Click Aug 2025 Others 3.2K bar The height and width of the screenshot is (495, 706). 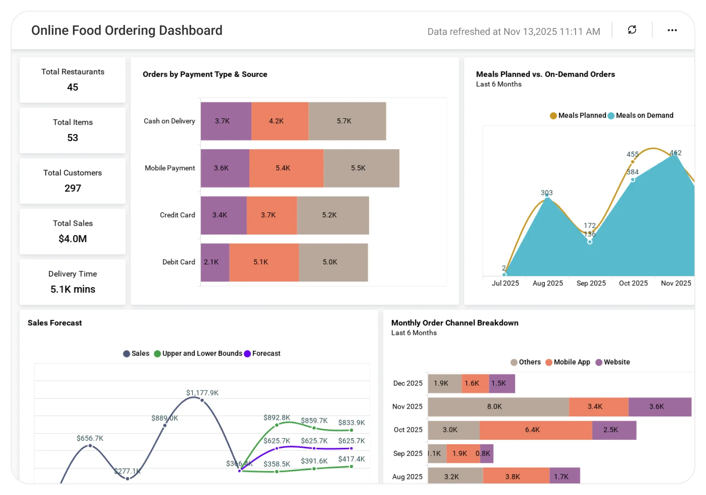point(455,475)
